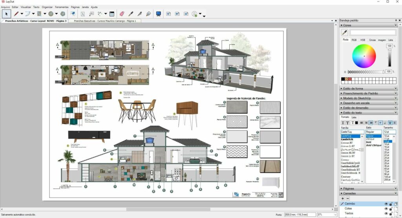
Task: Select the Split knife tool
Action: tap(139, 14)
